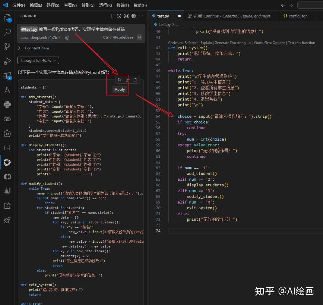Copy the generated code with clipboard icon
This screenshot has width=323, height=305.
[x=135, y=80]
